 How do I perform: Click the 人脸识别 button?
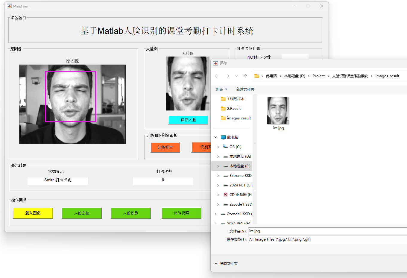click(131, 213)
